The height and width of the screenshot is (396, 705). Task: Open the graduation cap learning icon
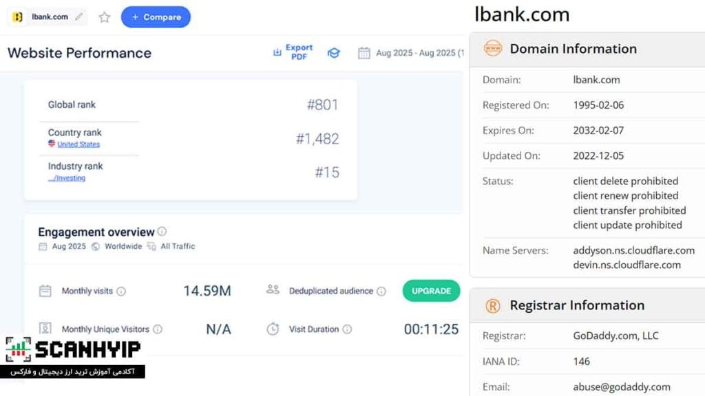[x=334, y=53]
